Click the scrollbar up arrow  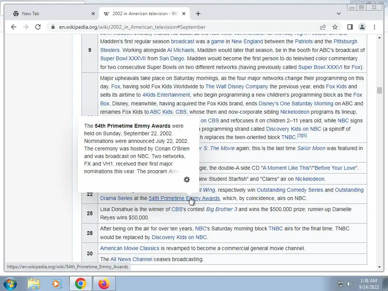(380, 38)
